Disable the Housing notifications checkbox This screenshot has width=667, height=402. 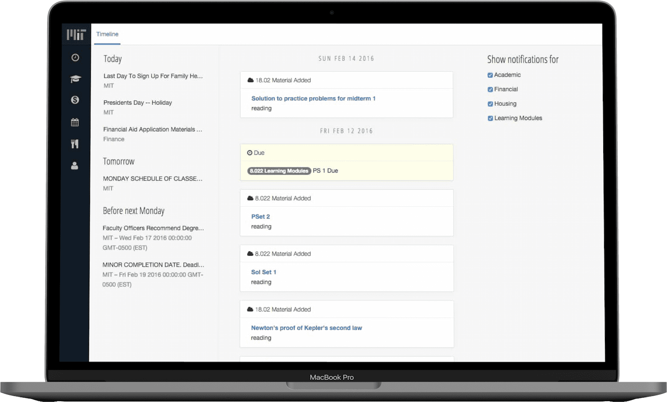point(490,104)
